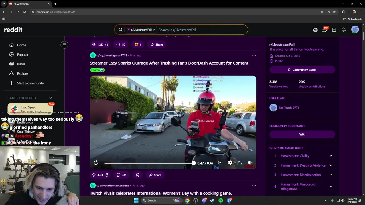Screen dimensions: 365x205
Task: Open overflow menu on Icy_Investigator7718 post
Action: point(254,55)
